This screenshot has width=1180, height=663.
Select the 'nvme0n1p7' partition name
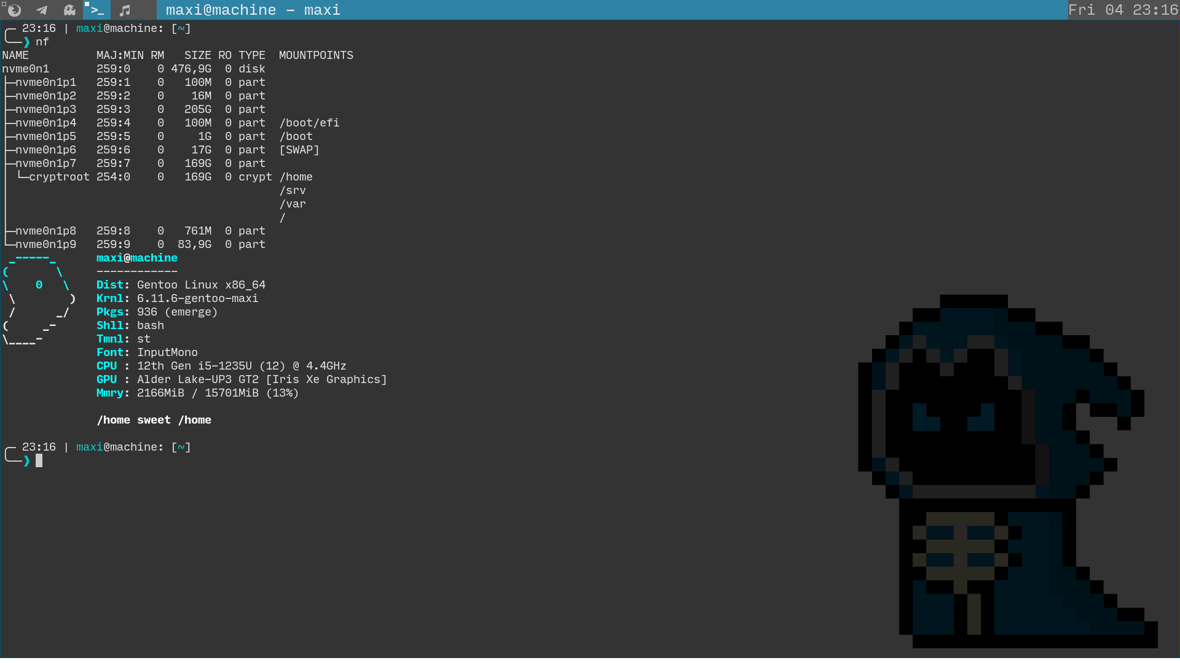tap(45, 163)
